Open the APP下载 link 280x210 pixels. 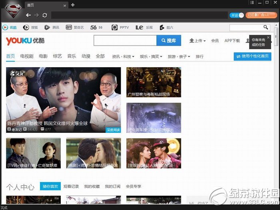232,41
